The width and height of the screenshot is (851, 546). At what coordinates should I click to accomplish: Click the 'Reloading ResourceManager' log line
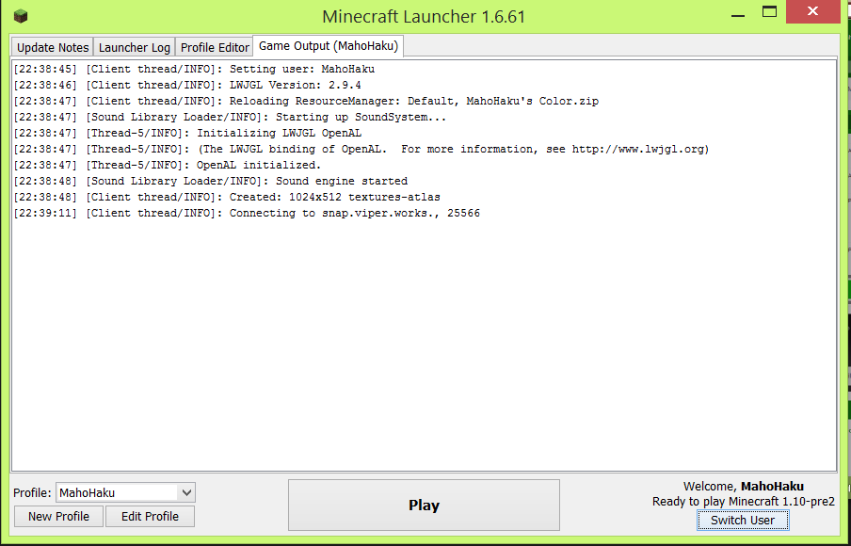coord(306,102)
